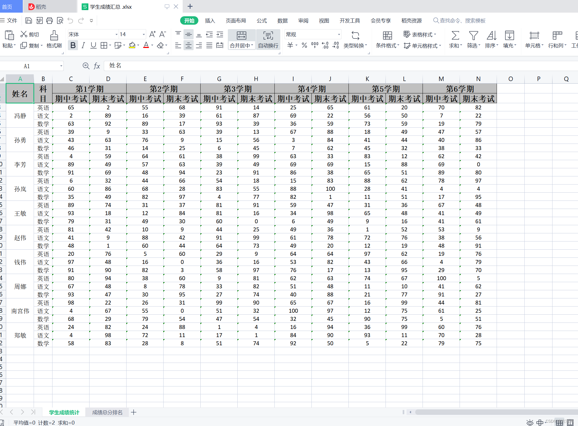Click the Redo arrow
578x426 pixels.
(x=81, y=20)
